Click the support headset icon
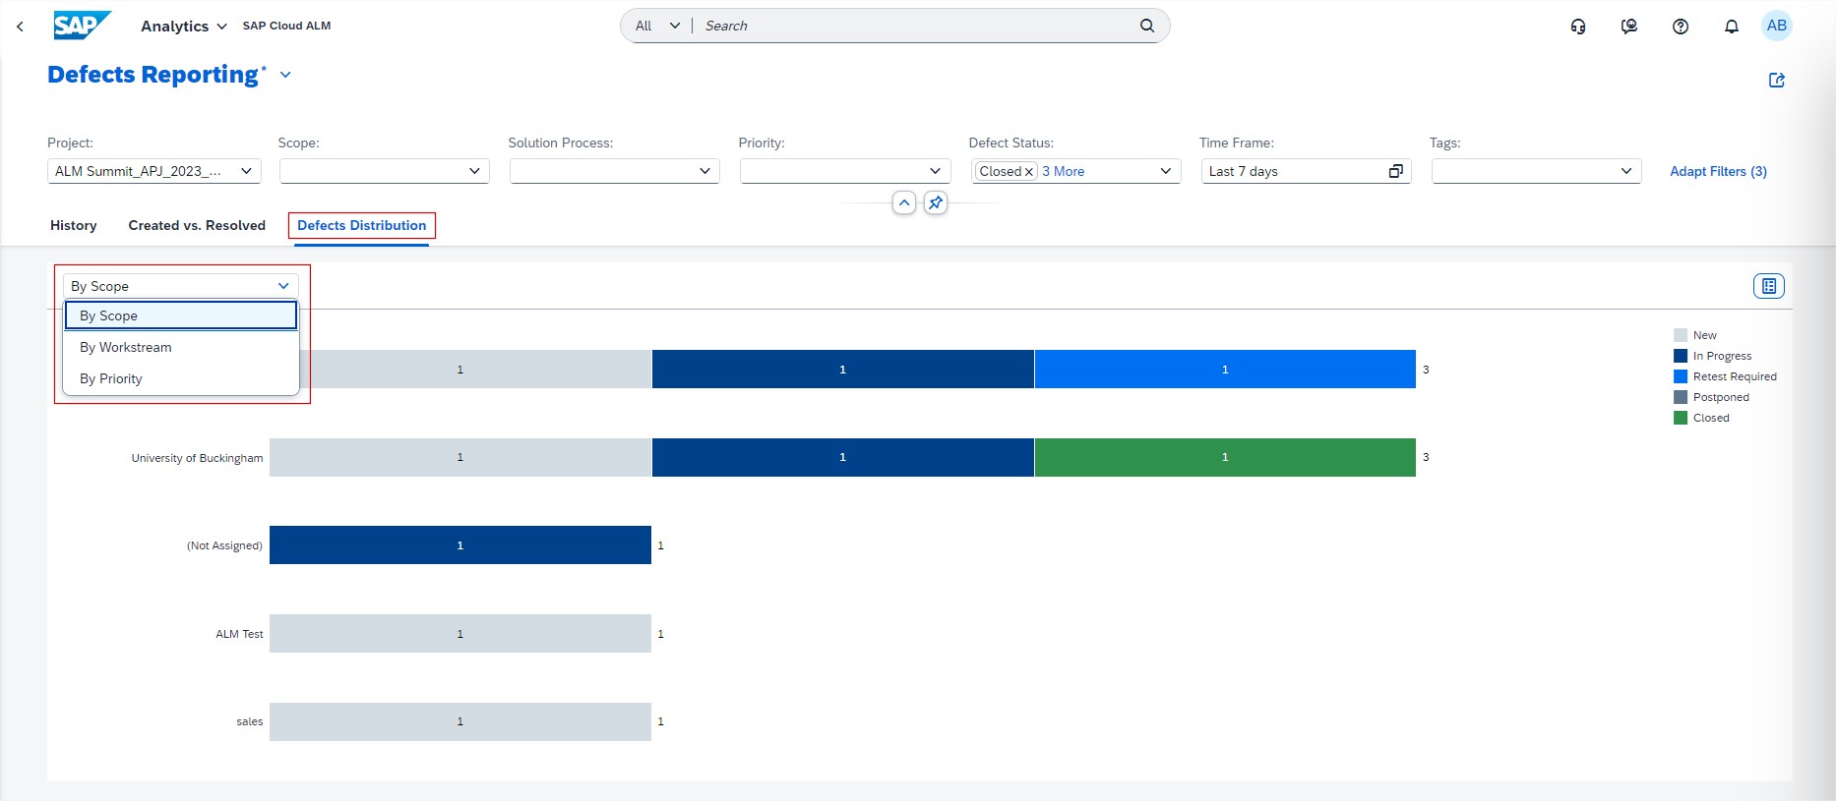 coord(1578,27)
